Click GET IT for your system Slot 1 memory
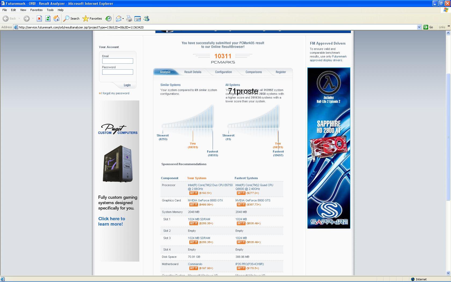Image resolution: width=451 pixels, height=282 pixels. pos(194,223)
